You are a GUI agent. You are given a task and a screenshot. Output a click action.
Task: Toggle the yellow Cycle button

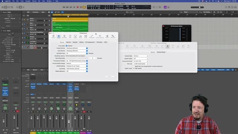coord(84,7)
